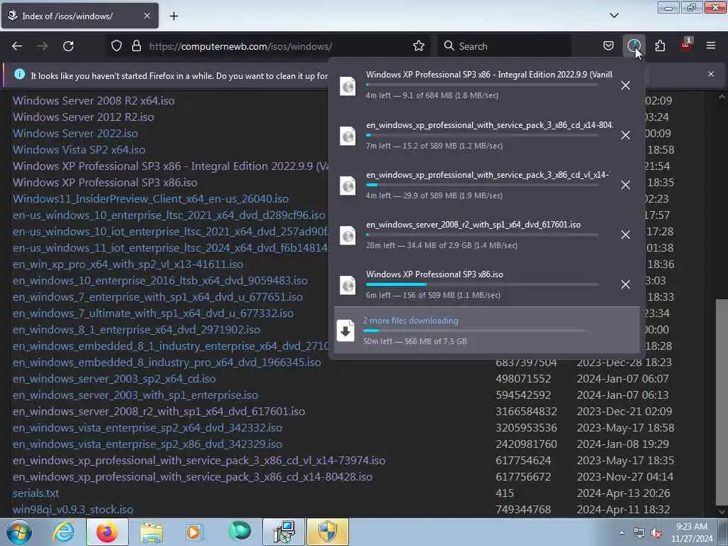Click the download arrow icon in the panel footer

[346, 331]
